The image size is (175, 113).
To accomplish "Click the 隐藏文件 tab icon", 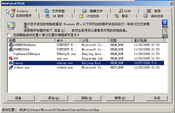I will coord(84,11).
